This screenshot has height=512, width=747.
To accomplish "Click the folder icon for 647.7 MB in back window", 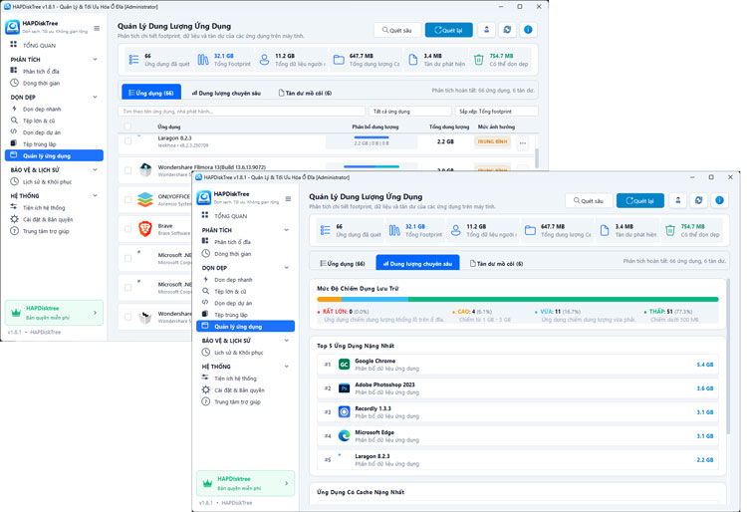I will [x=339, y=60].
